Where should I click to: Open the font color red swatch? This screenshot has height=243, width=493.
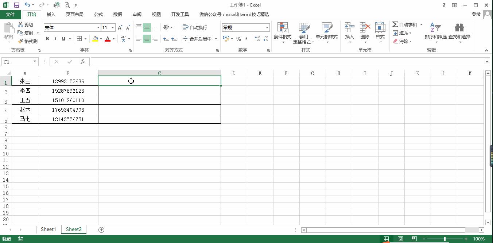tap(108, 40)
